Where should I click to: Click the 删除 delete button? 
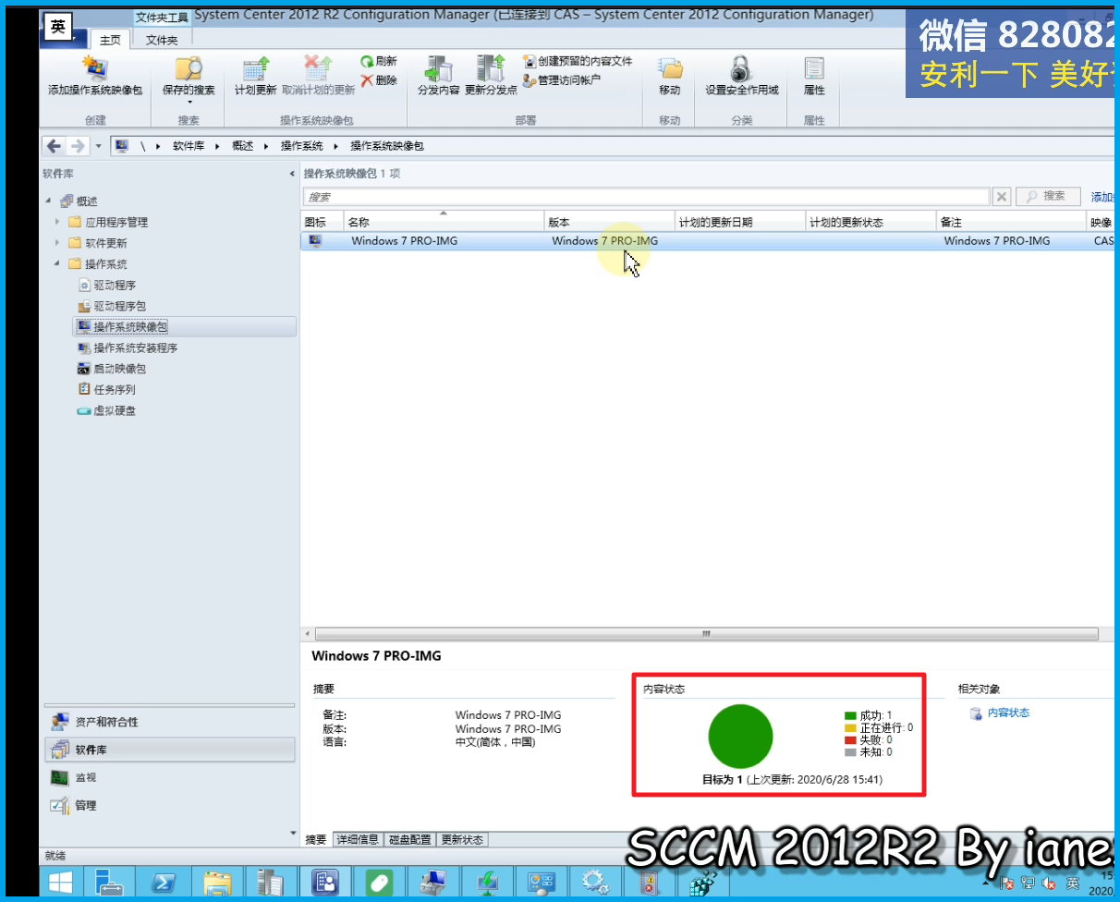tap(379, 80)
